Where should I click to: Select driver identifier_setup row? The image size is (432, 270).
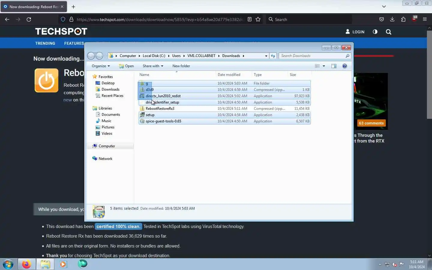click(x=224, y=102)
